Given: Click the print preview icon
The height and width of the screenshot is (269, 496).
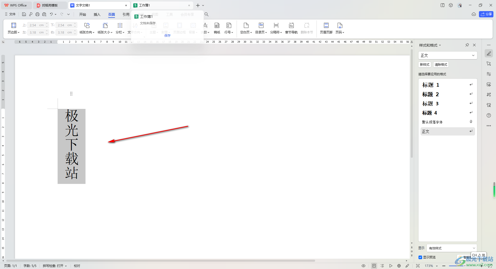Looking at the screenshot, I should coord(44,14).
